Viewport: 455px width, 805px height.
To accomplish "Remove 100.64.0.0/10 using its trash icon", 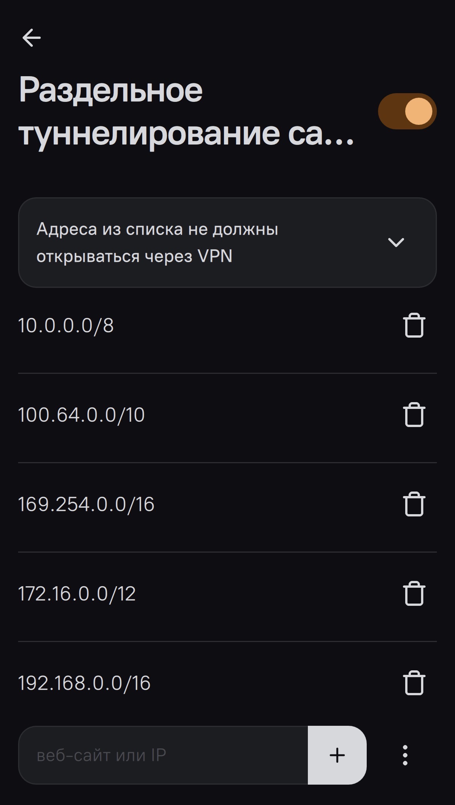I will (414, 415).
